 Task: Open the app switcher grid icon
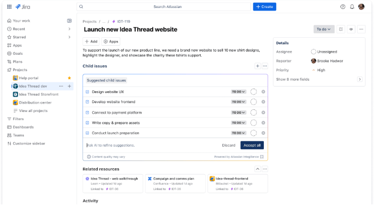pos(9,7)
